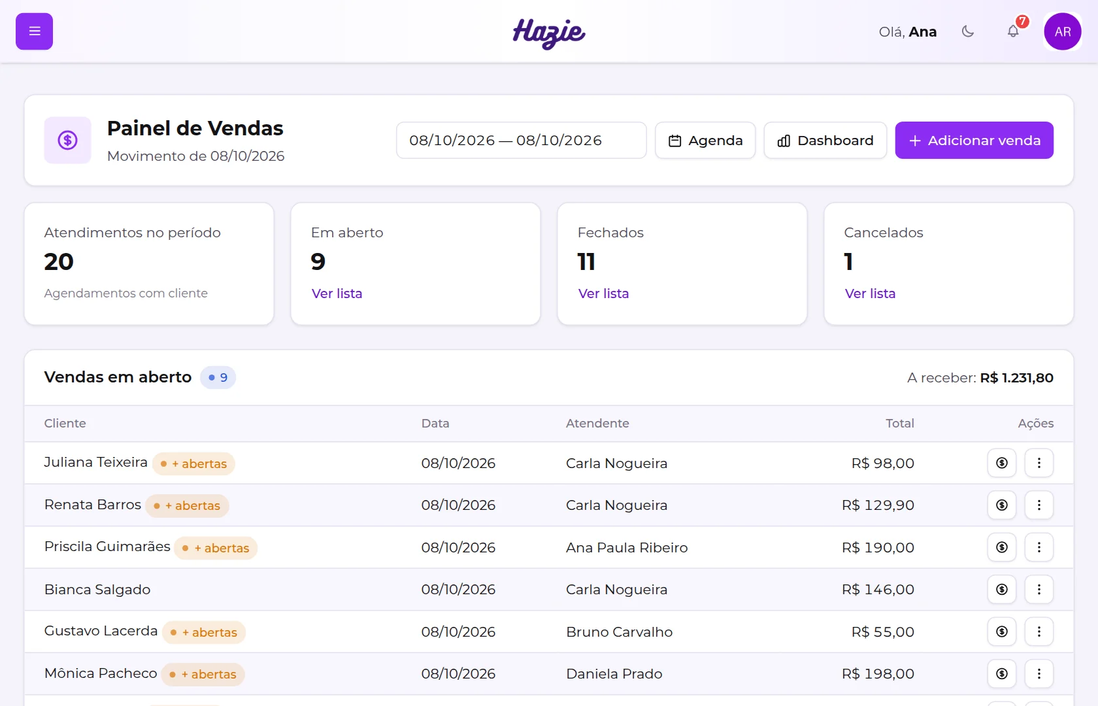1098x706 pixels.
Task: Click '+ abertas' badge for Priscila Guimarães
Action: click(x=216, y=548)
